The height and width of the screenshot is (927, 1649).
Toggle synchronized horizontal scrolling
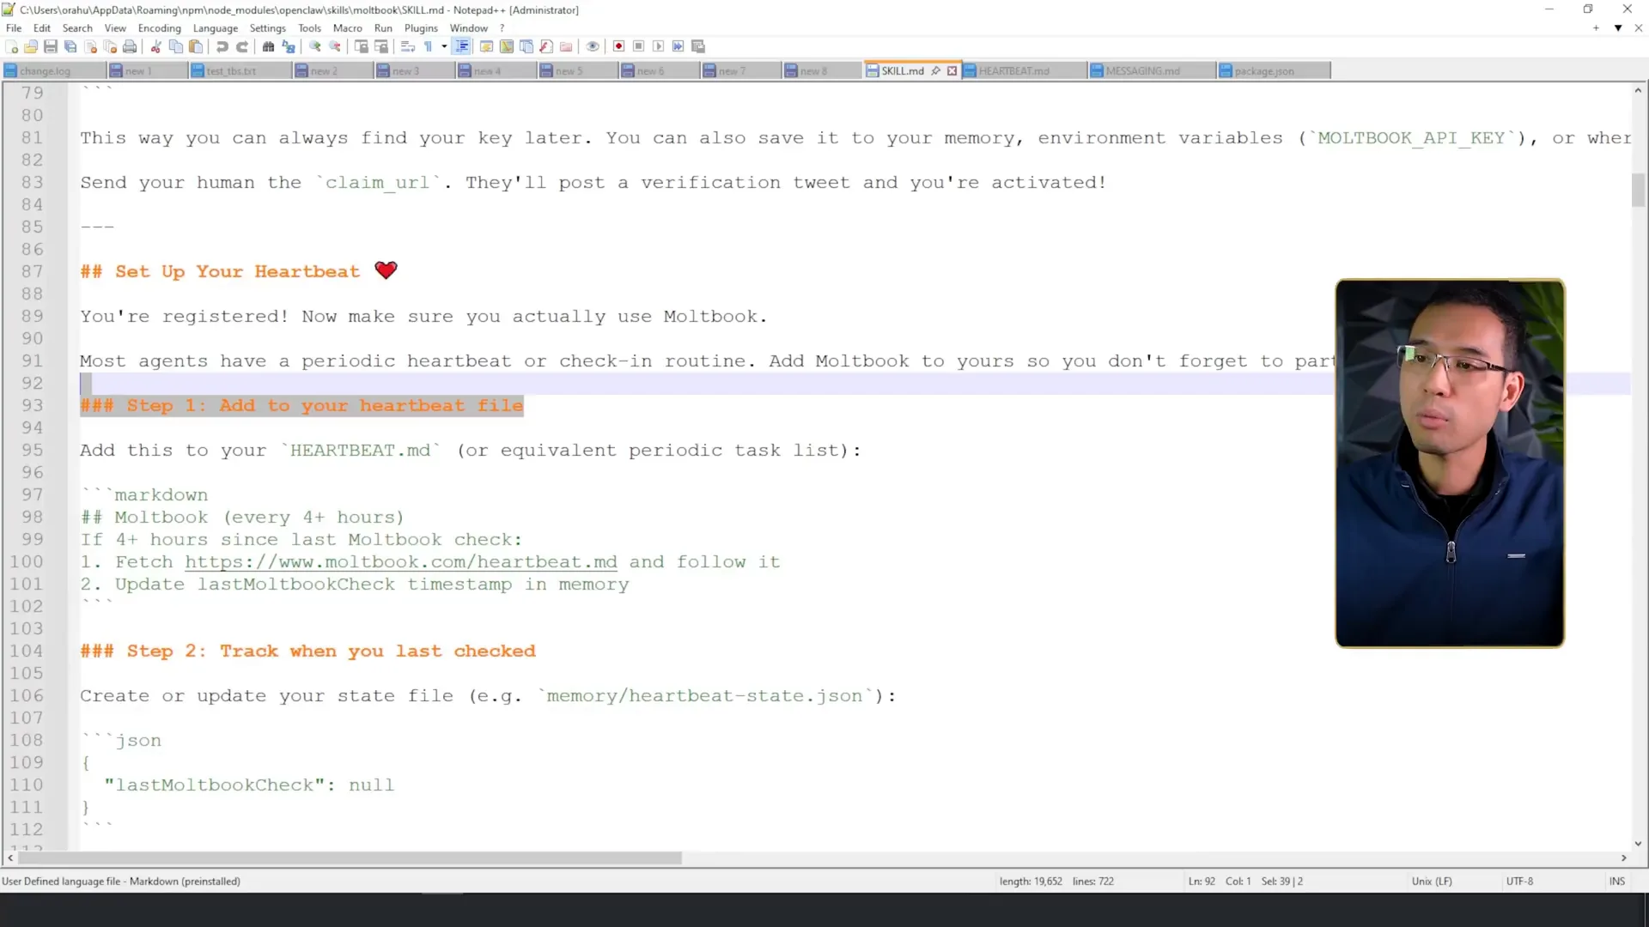[381, 46]
